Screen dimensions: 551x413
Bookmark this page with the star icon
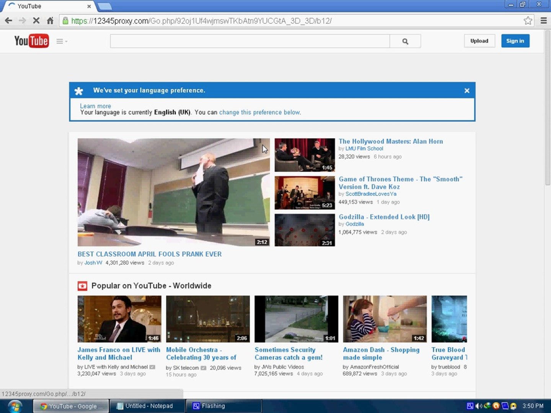pos(528,21)
